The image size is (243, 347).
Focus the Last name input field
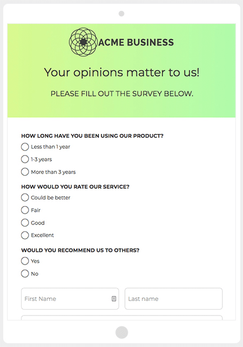coord(173,299)
